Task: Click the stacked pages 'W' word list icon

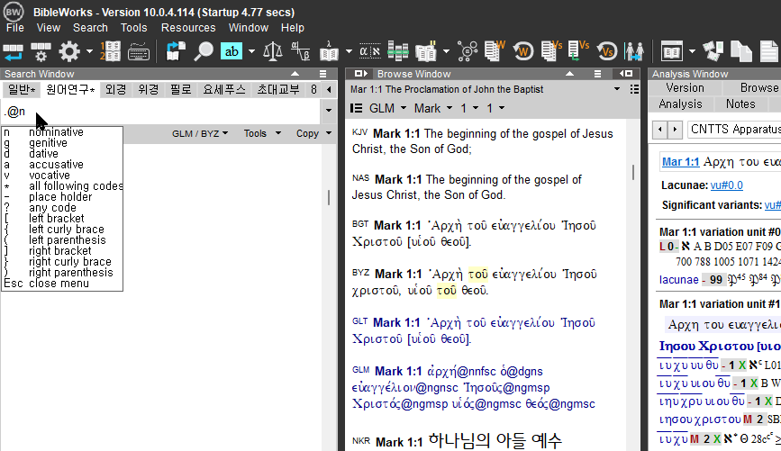Action: (495, 50)
